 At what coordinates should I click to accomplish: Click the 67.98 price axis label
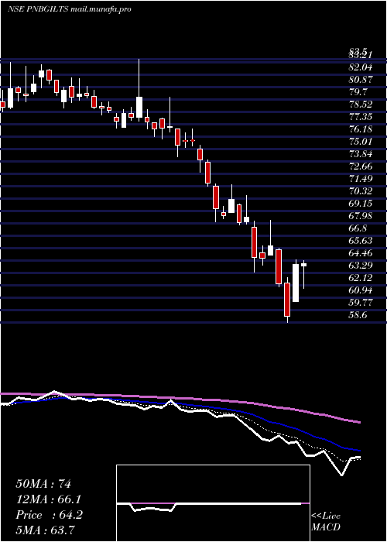(360, 216)
